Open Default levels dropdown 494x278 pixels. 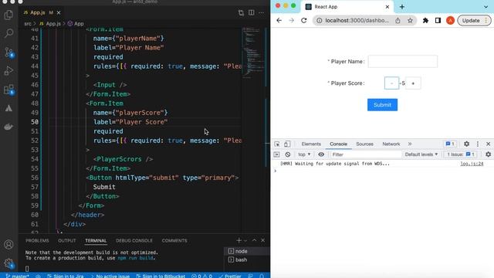(x=421, y=154)
